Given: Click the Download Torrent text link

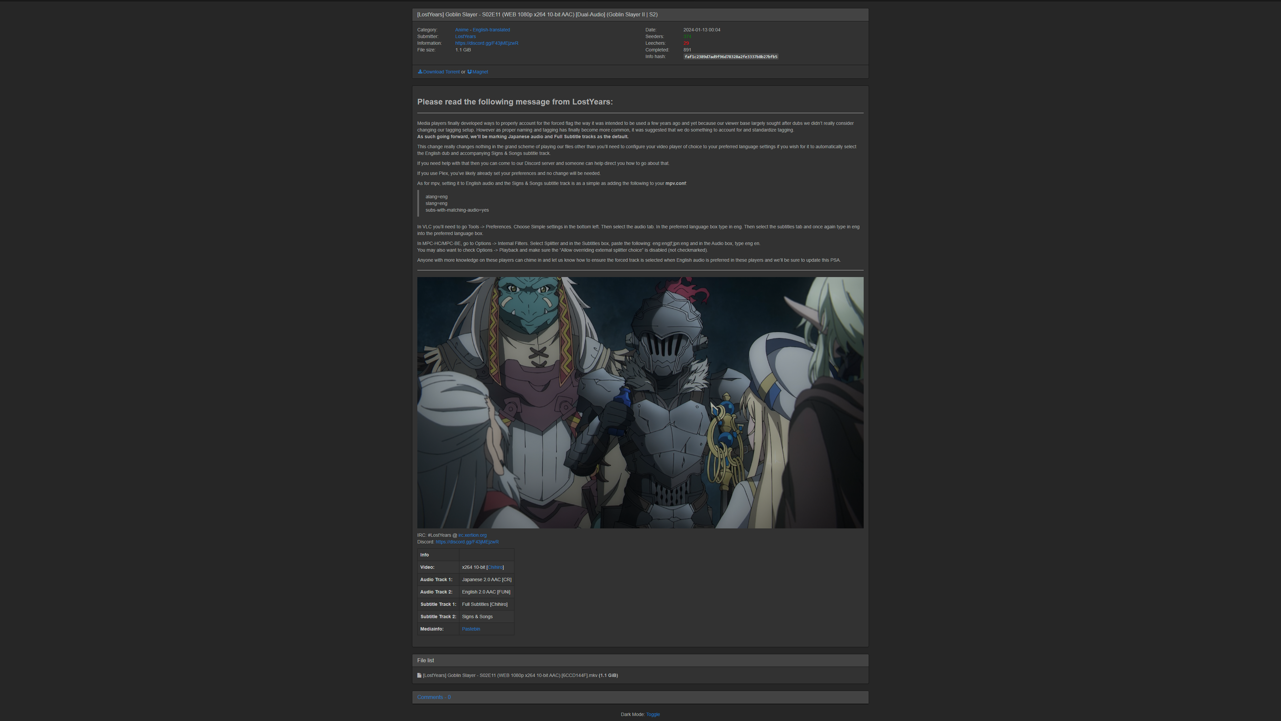Looking at the screenshot, I should pyautogui.click(x=441, y=72).
